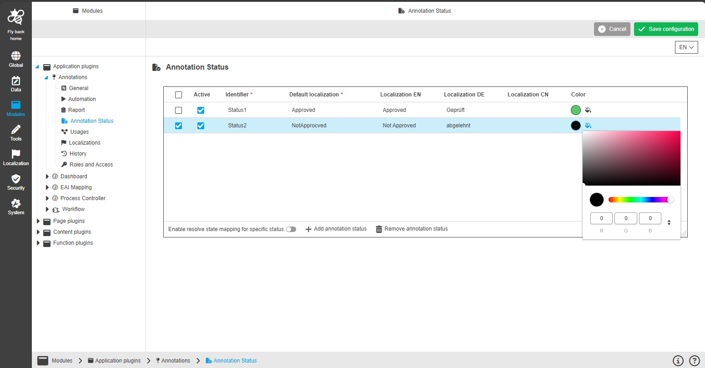Open the EN language dropdown
Image resolution: width=705 pixels, height=368 pixels.
pyautogui.click(x=686, y=47)
